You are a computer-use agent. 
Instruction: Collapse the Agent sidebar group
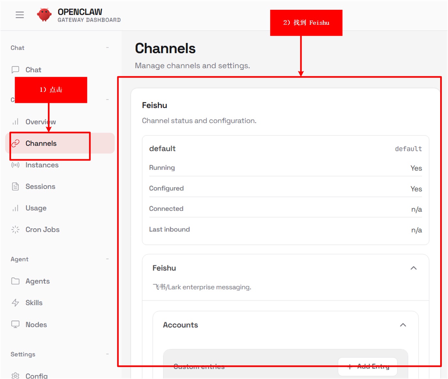click(x=107, y=259)
